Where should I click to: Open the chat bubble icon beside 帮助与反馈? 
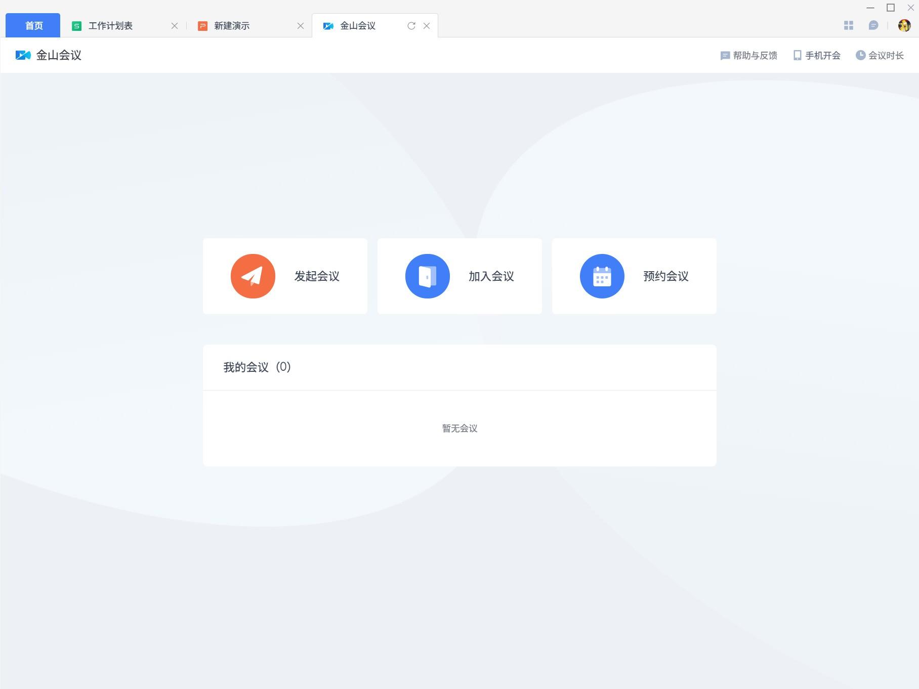tap(725, 55)
